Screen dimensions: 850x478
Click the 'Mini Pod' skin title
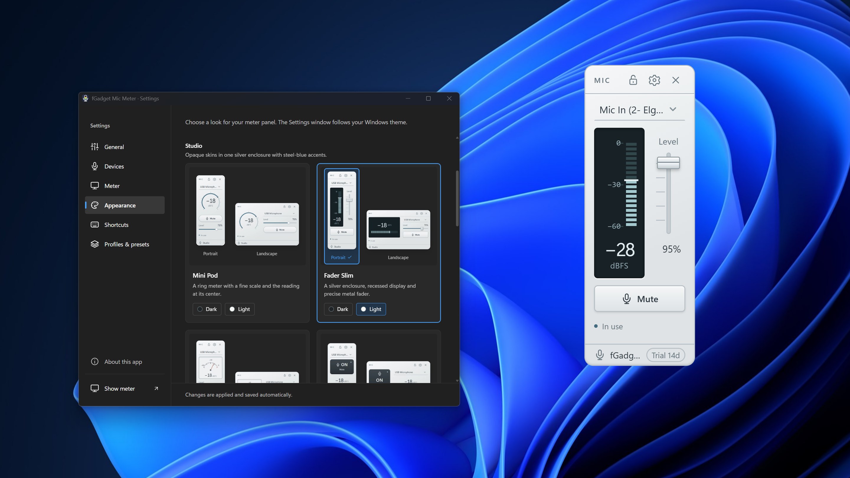[x=205, y=276]
